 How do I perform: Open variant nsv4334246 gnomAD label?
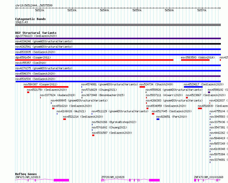tap(44, 41)
